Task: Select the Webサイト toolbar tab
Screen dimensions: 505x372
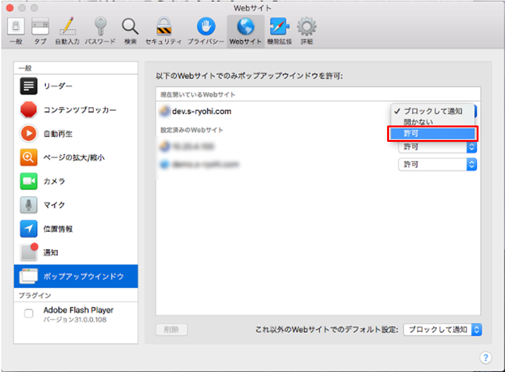Action: (x=245, y=32)
